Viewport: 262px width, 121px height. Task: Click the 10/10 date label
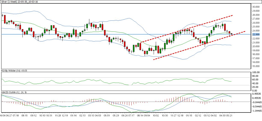coord(42,115)
